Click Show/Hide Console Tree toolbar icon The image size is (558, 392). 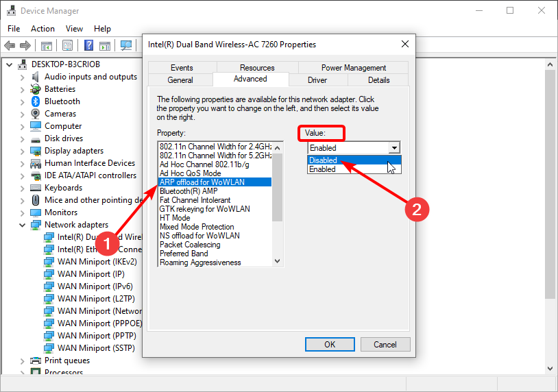(46, 45)
